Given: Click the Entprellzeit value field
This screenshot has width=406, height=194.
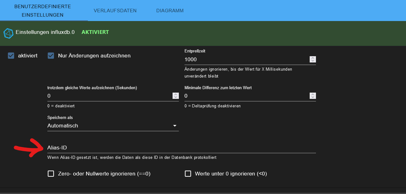Looking at the screenshot, I should (245, 59).
